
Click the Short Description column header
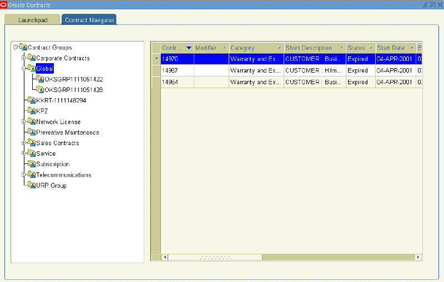[x=315, y=48]
